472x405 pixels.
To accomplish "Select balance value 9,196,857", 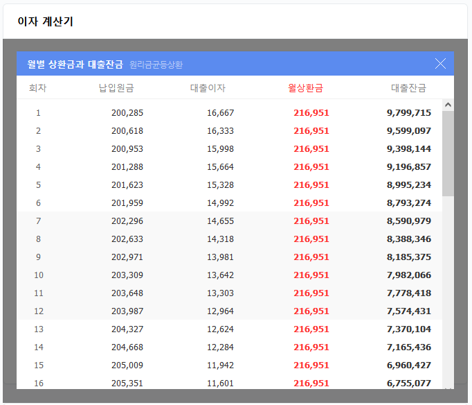I will (x=409, y=167).
